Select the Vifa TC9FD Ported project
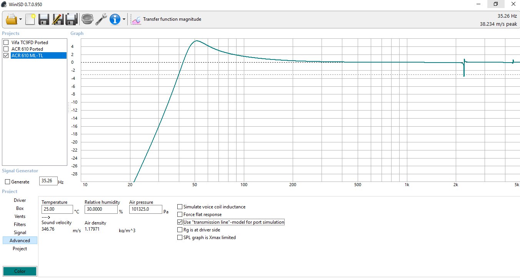 tap(30, 42)
